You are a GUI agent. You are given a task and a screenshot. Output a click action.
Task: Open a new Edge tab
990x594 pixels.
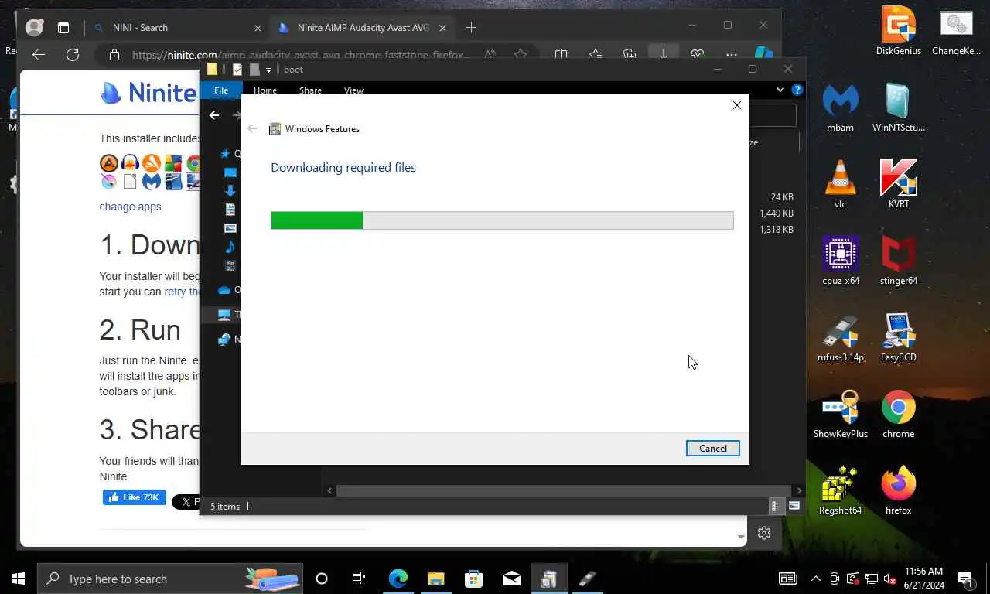[471, 28]
